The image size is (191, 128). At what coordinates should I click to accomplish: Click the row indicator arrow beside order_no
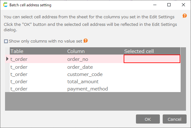coord(8,59)
